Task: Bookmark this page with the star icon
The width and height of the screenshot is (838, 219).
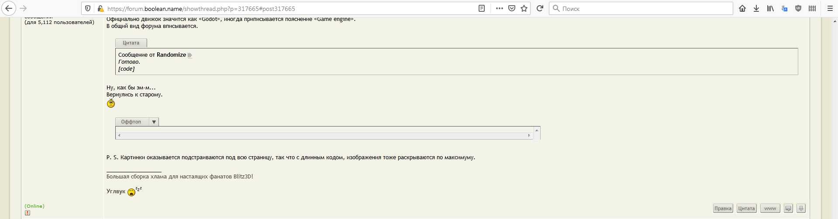Action: [x=524, y=8]
